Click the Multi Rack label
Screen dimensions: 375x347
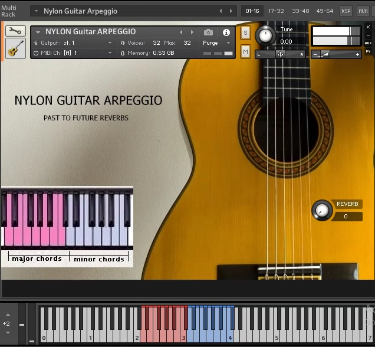[x=8, y=11]
